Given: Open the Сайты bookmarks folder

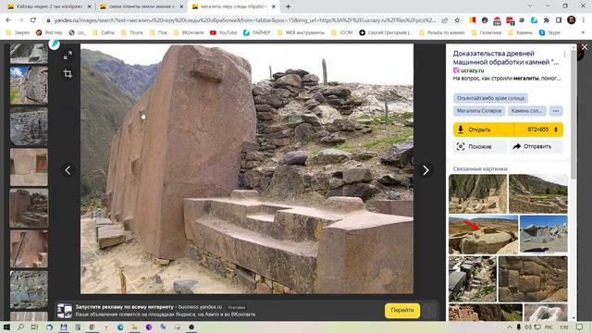Looking at the screenshot, I should pyautogui.click(x=104, y=33).
